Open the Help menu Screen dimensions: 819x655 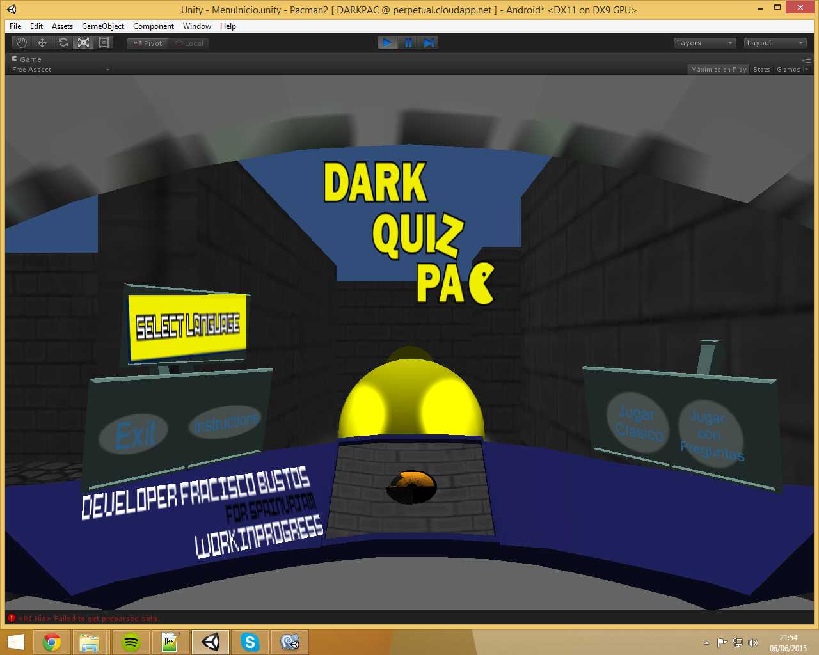pos(228,26)
